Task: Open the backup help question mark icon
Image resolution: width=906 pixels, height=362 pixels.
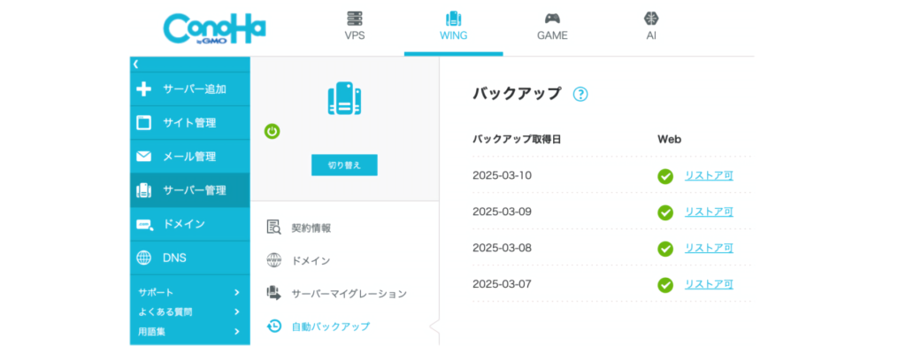Action: coord(580,94)
